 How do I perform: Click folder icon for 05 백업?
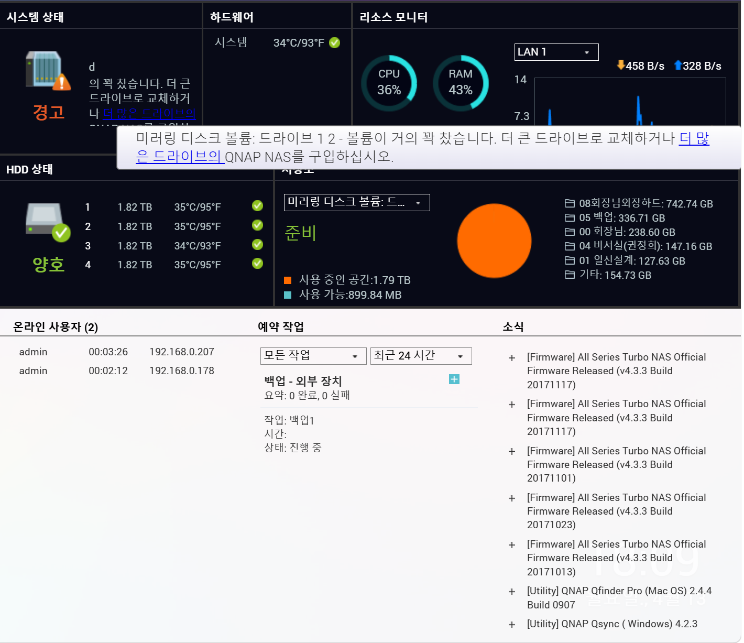point(570,217)
